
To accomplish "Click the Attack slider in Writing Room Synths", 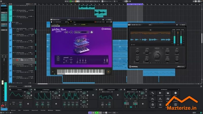I will coord(77,60).
